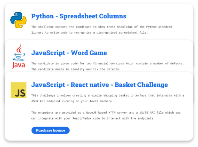Image resolution: width=198 pixels, height=147 pixels.
Task: Click the Python logo icon
Action: pos(18,20)
